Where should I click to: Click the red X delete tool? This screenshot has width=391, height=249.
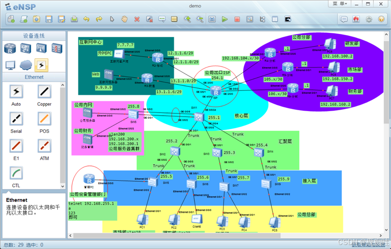(137, 19)
